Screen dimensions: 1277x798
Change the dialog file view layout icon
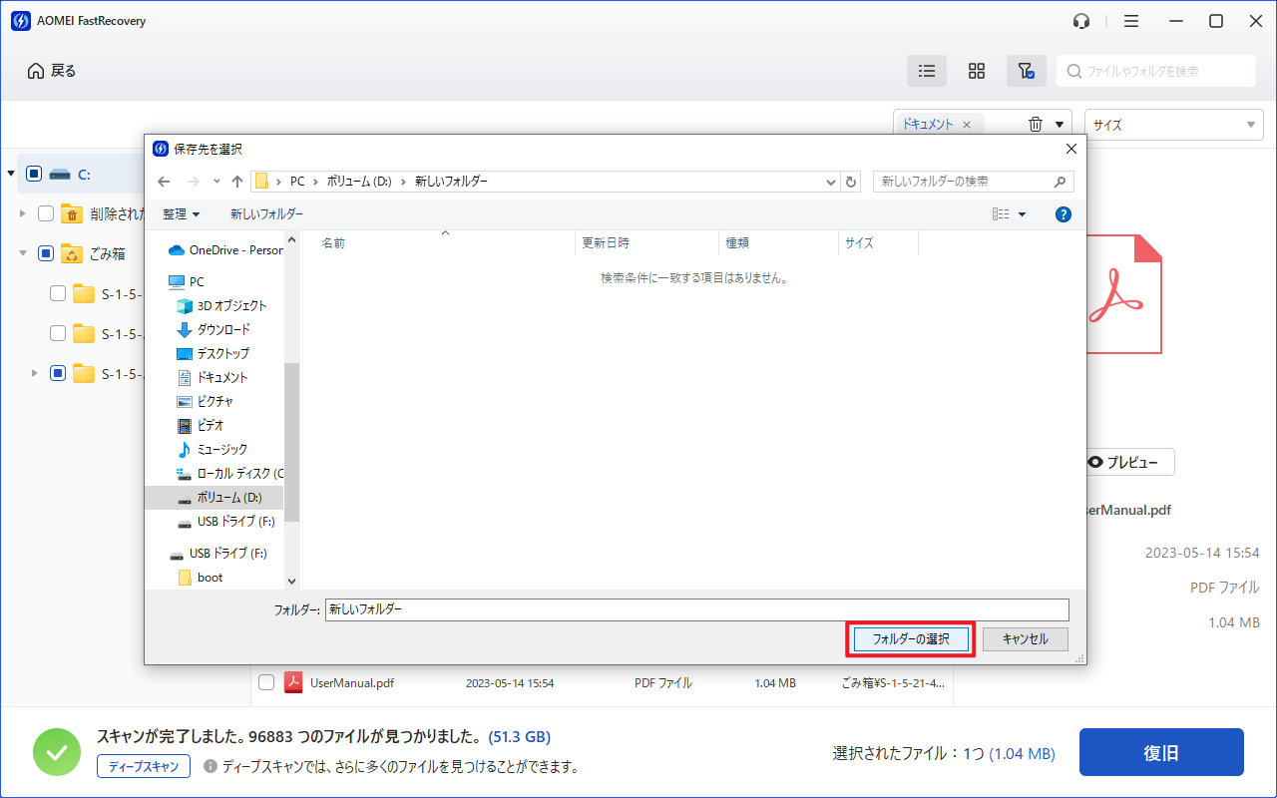coord(1001,214)
